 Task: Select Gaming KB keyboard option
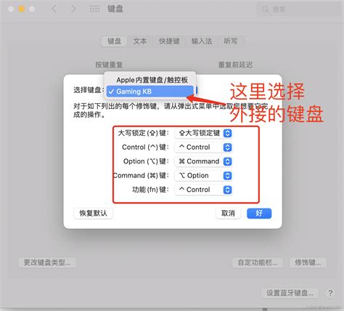[150, 92]
